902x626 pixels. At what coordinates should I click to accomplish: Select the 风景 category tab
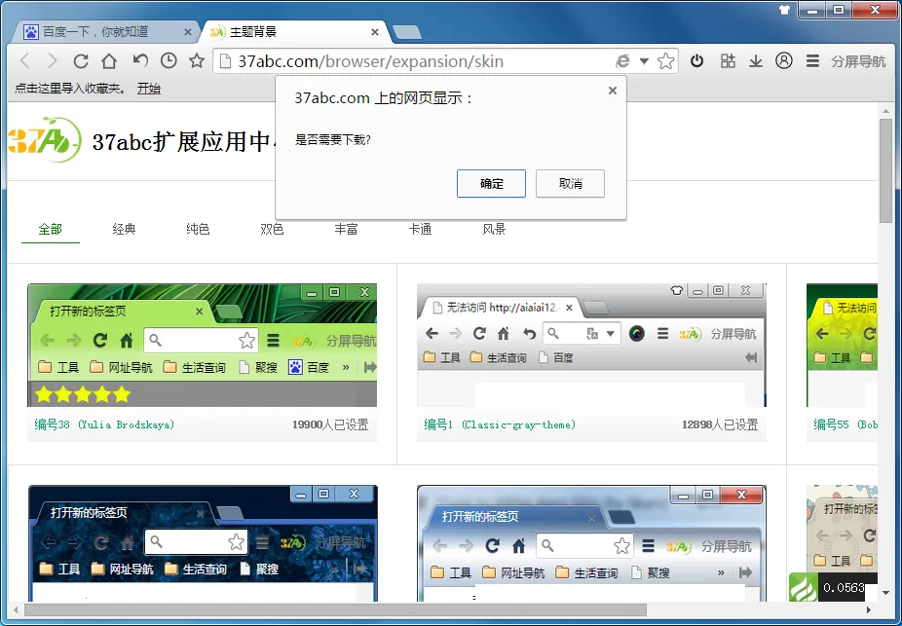point(494,229)
